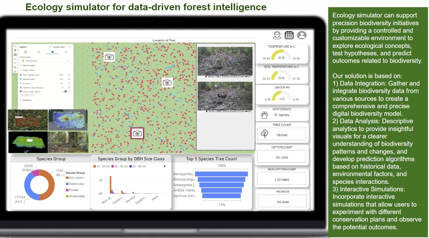Click the maroon-bordered camera marker on map

coord(137,133)
